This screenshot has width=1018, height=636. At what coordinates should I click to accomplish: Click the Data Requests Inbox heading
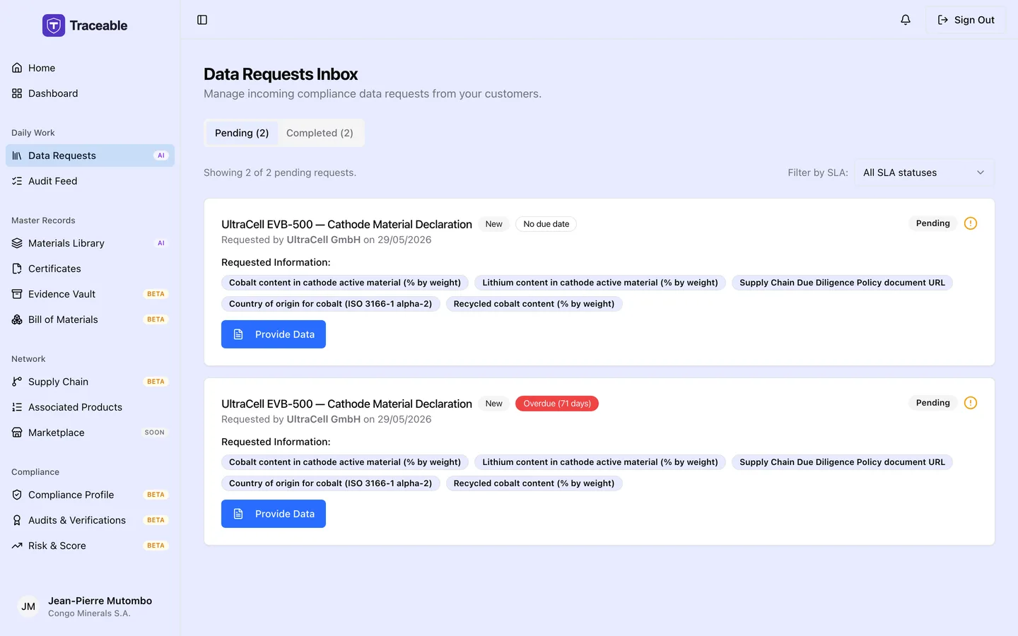pyautogui.click(x=281, y=74)
